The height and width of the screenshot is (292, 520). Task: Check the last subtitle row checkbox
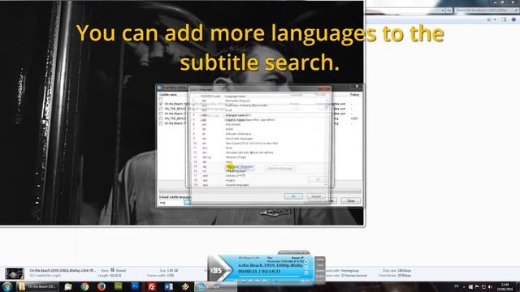click(x=161, y=123)
